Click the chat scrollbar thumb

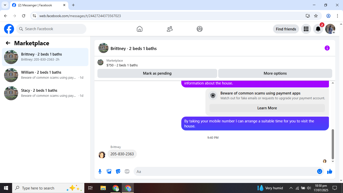point(333,144)
